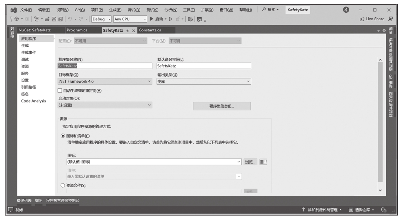Open the document tab list dropdown arrow
The width and height of the screenshot is (403, 219).
click(379, 31)
